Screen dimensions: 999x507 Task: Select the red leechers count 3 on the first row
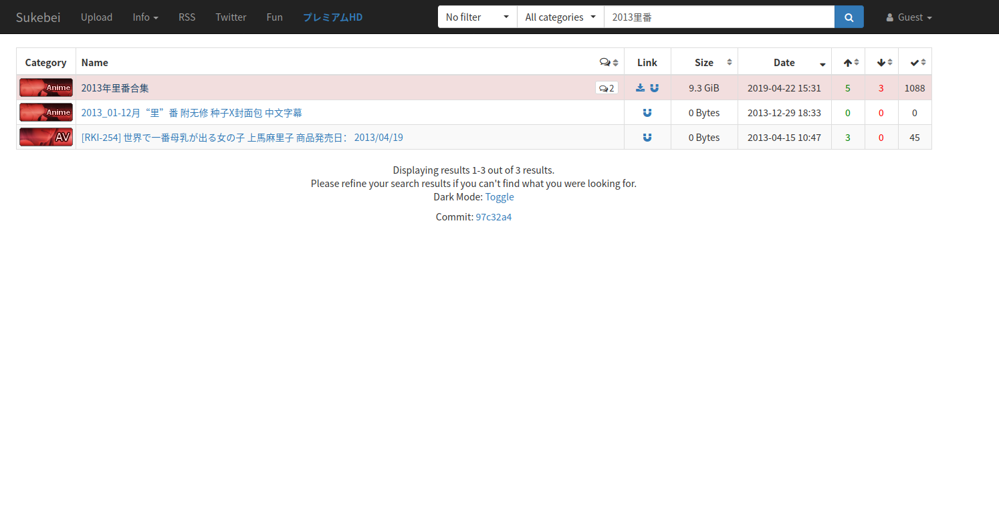point(881,88)
